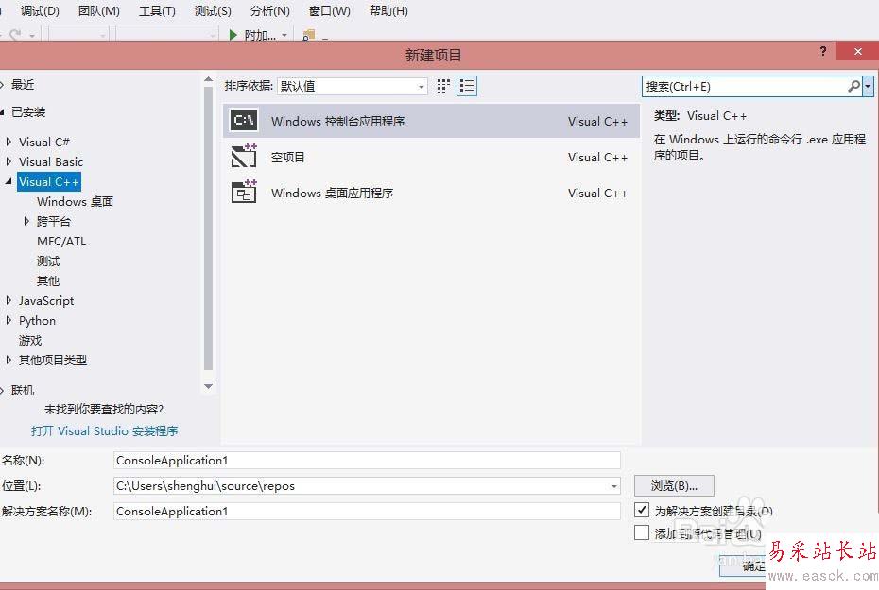
Task: Select the MFC/ATL tree item
Action: 61,242
